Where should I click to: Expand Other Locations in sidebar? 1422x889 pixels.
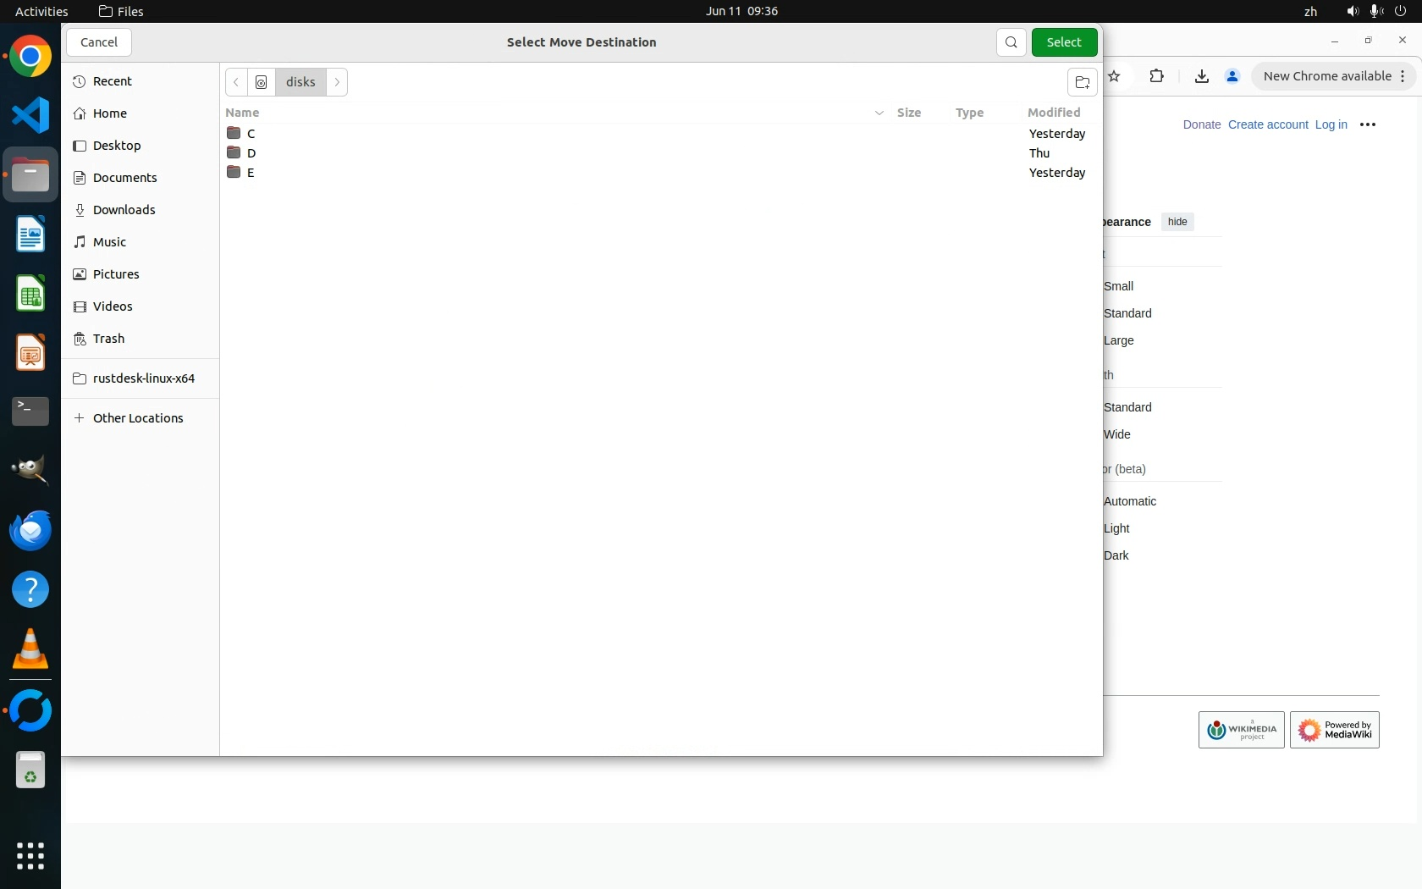coord(138,418)
